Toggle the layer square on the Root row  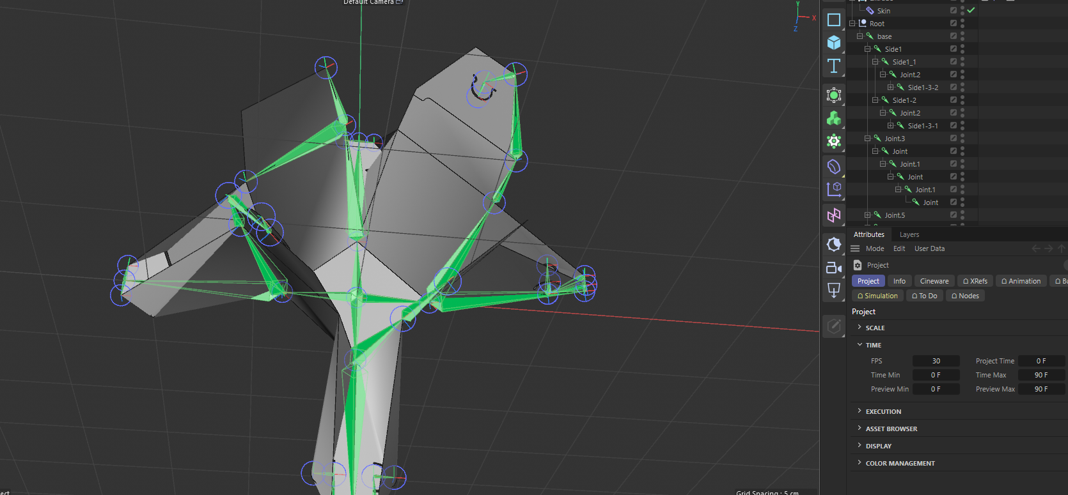954,24
